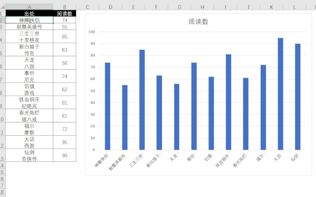Select the chart bar for 泰坦
The width and height of the screenshot is (316, 197).
(194, 106)
